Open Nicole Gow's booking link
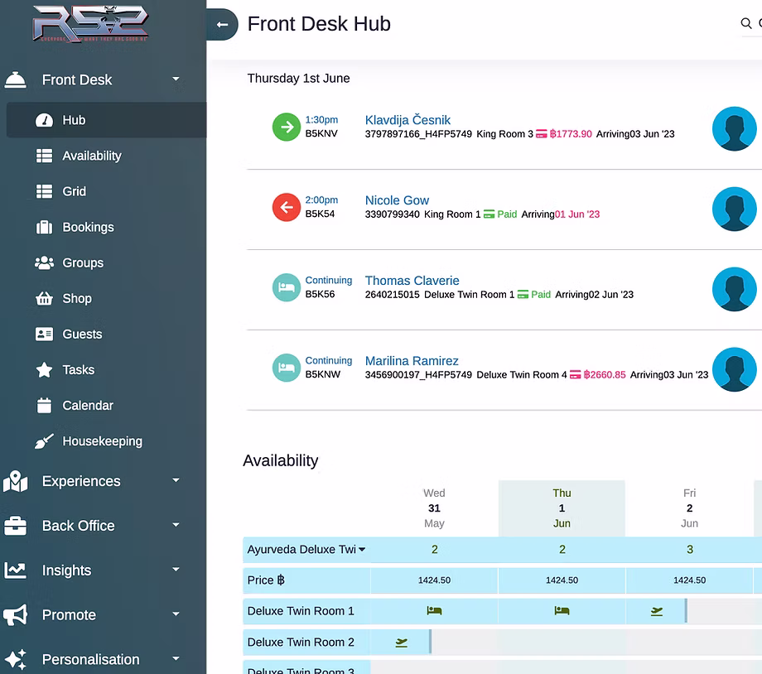762x674 pixels. 397,200
